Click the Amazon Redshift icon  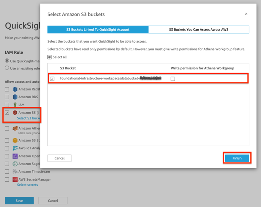pyautogui.click(x=15, y=89)
